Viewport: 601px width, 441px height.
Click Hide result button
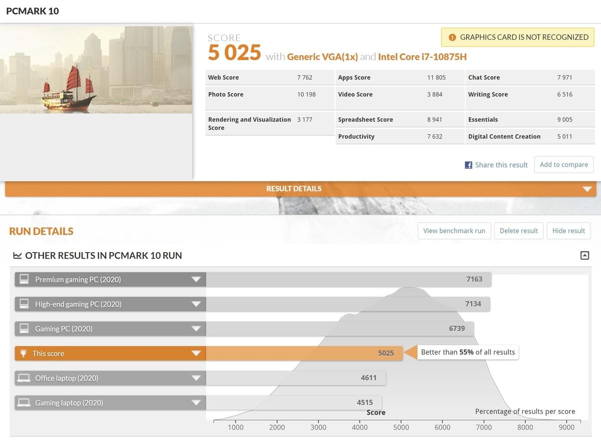pos(568,231)
